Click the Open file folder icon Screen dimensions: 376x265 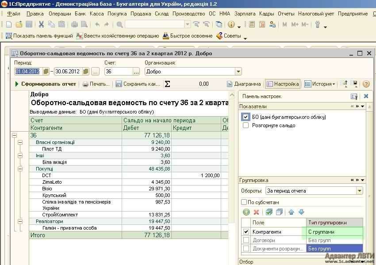pyautogui.click(x=19, y=24)
